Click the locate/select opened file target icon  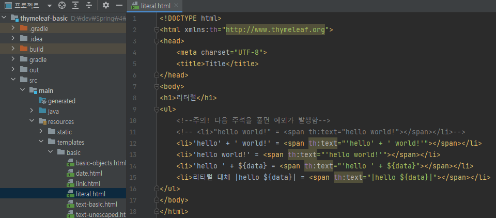62,5
